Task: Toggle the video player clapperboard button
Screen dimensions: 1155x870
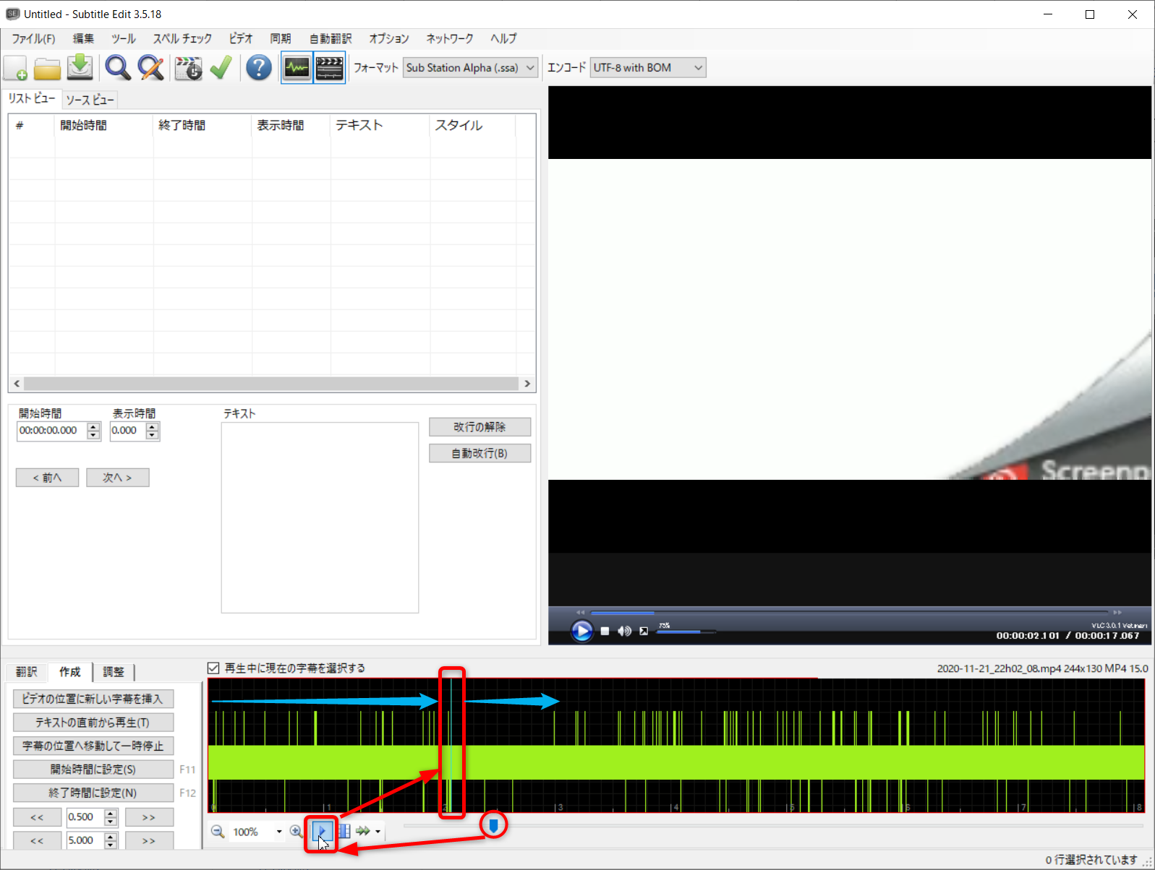Action: (330, 68)
